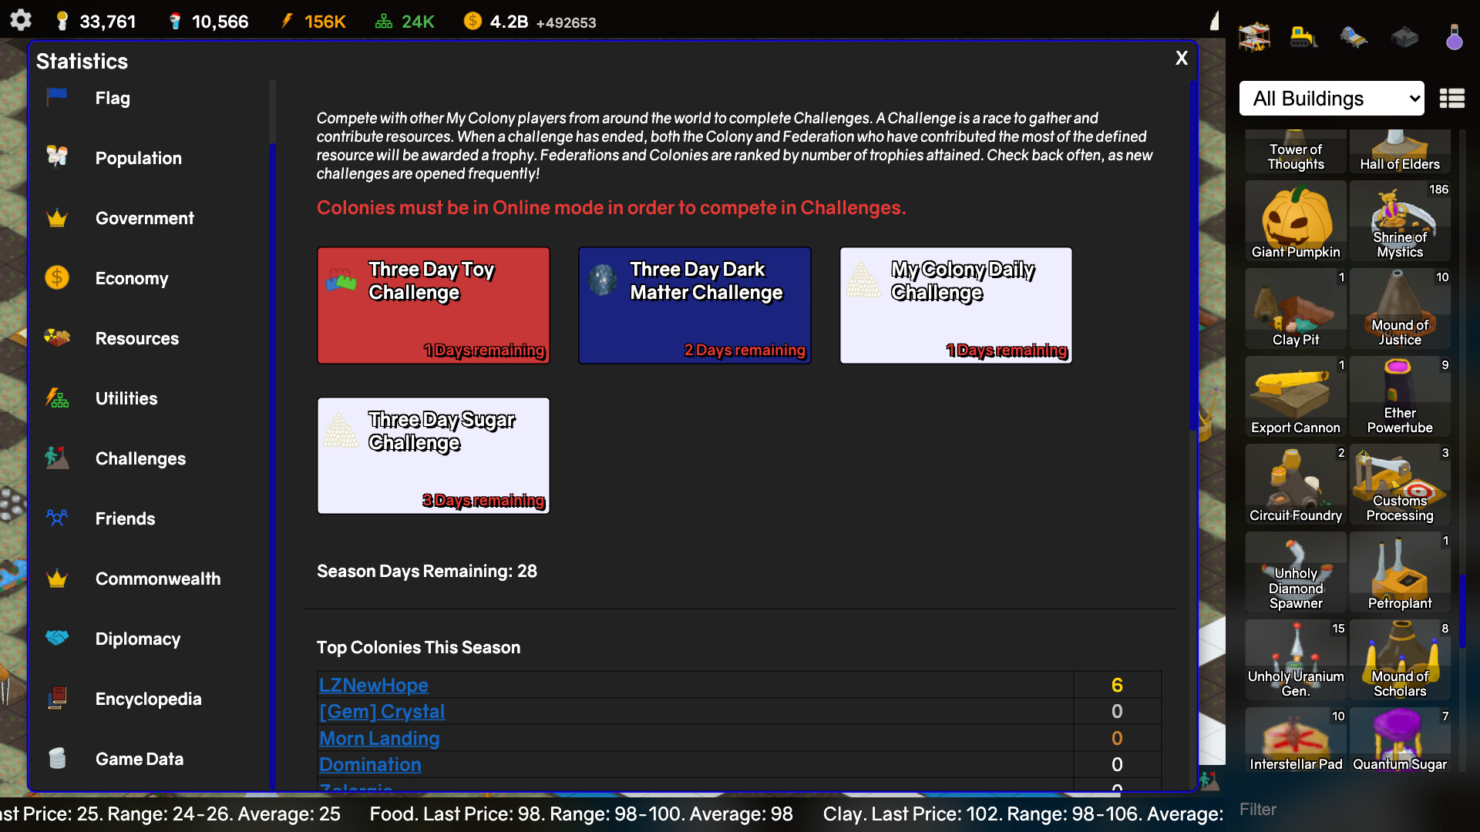The width and height of the screenshot is (1480, 832).
Task: Switch to the Encyclopedia sidebar entry
Action: point(148,699)
